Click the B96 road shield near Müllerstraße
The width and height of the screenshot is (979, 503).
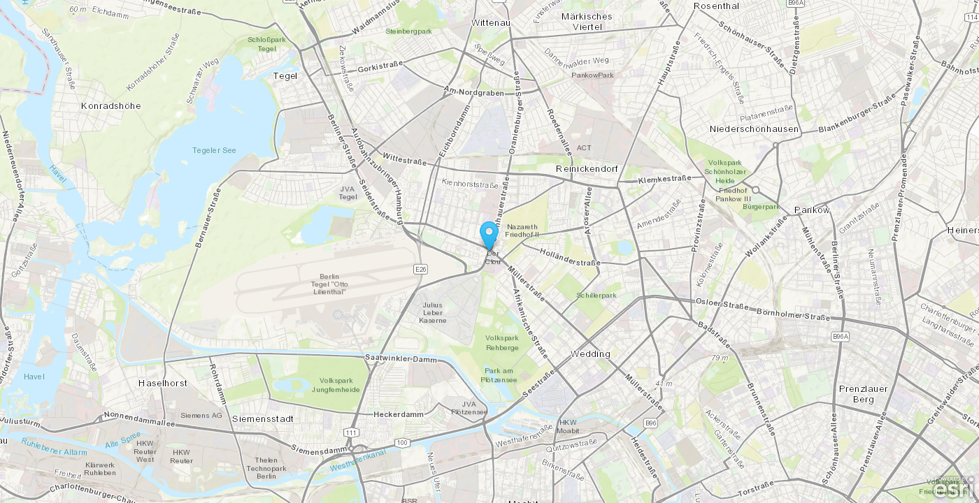(651, 423)
